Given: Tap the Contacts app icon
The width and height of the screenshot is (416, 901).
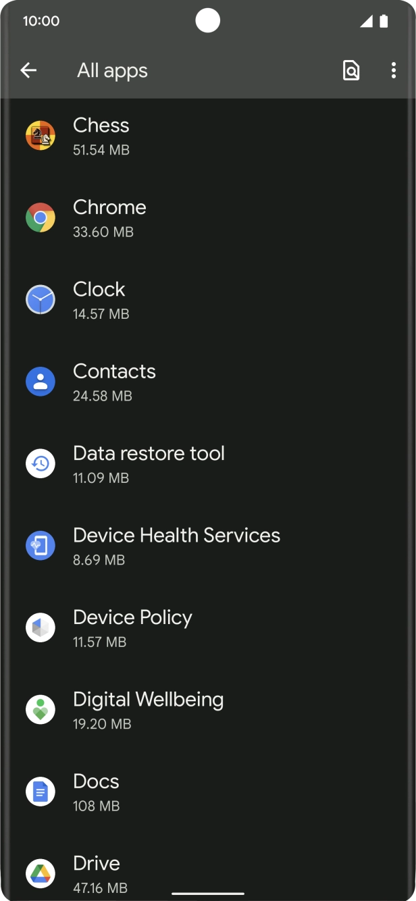Looking at the screenshot, I should tap(41, 381).
